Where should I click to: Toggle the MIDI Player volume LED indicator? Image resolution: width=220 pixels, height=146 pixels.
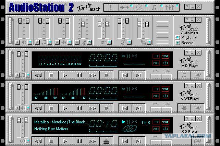click(x=28, y=75)
